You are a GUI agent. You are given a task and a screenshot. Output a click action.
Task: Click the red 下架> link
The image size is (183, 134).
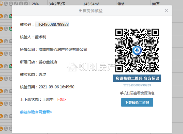[61, 99]
